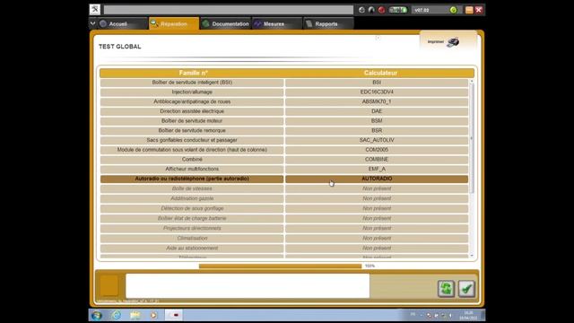574x323 pixels.
Task: Click the v07.02 version label
Action: pyautogui.click(x=422, y=10)
